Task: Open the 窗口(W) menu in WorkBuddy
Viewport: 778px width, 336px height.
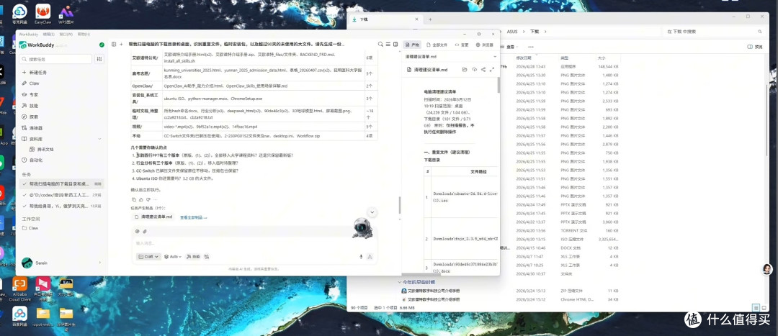Action: tap(66, 35)
